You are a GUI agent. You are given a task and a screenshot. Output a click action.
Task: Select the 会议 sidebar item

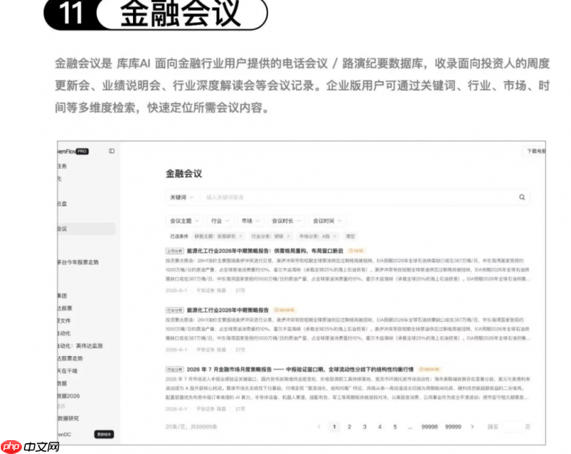click(86, 229)
